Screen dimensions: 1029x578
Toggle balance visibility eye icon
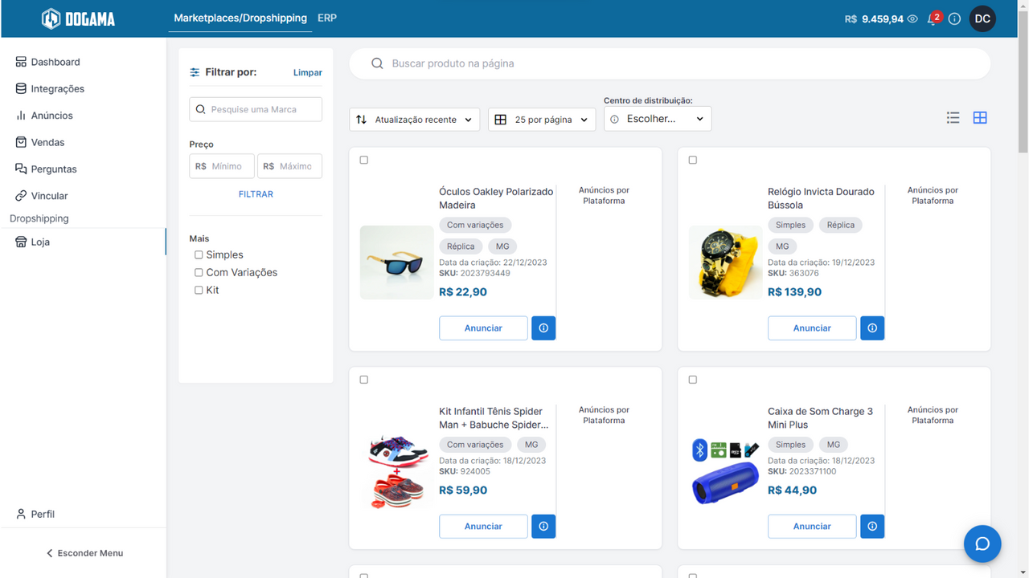(x=912, y=19)
